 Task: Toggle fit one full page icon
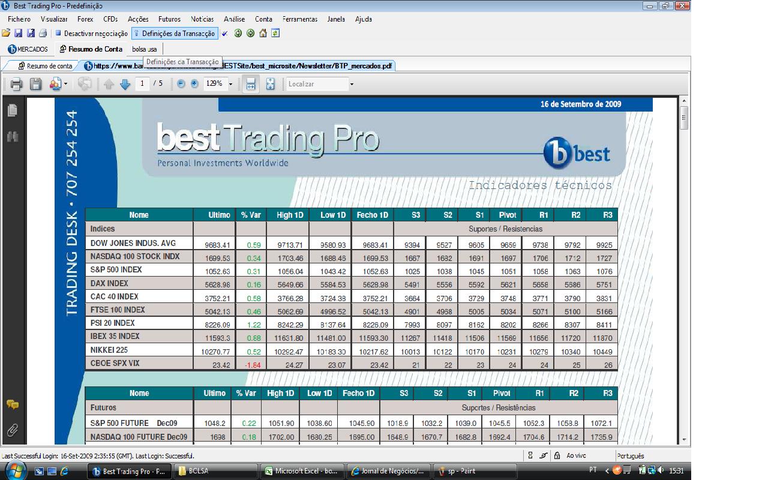tap(270, 84)
